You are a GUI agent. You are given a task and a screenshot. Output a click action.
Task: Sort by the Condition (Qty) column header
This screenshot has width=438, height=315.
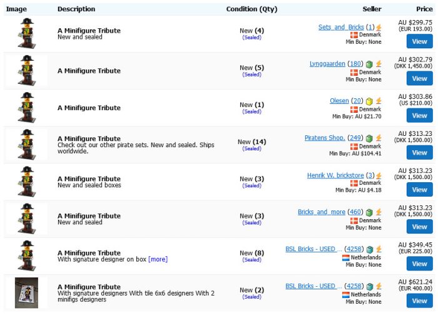(251, 9)
